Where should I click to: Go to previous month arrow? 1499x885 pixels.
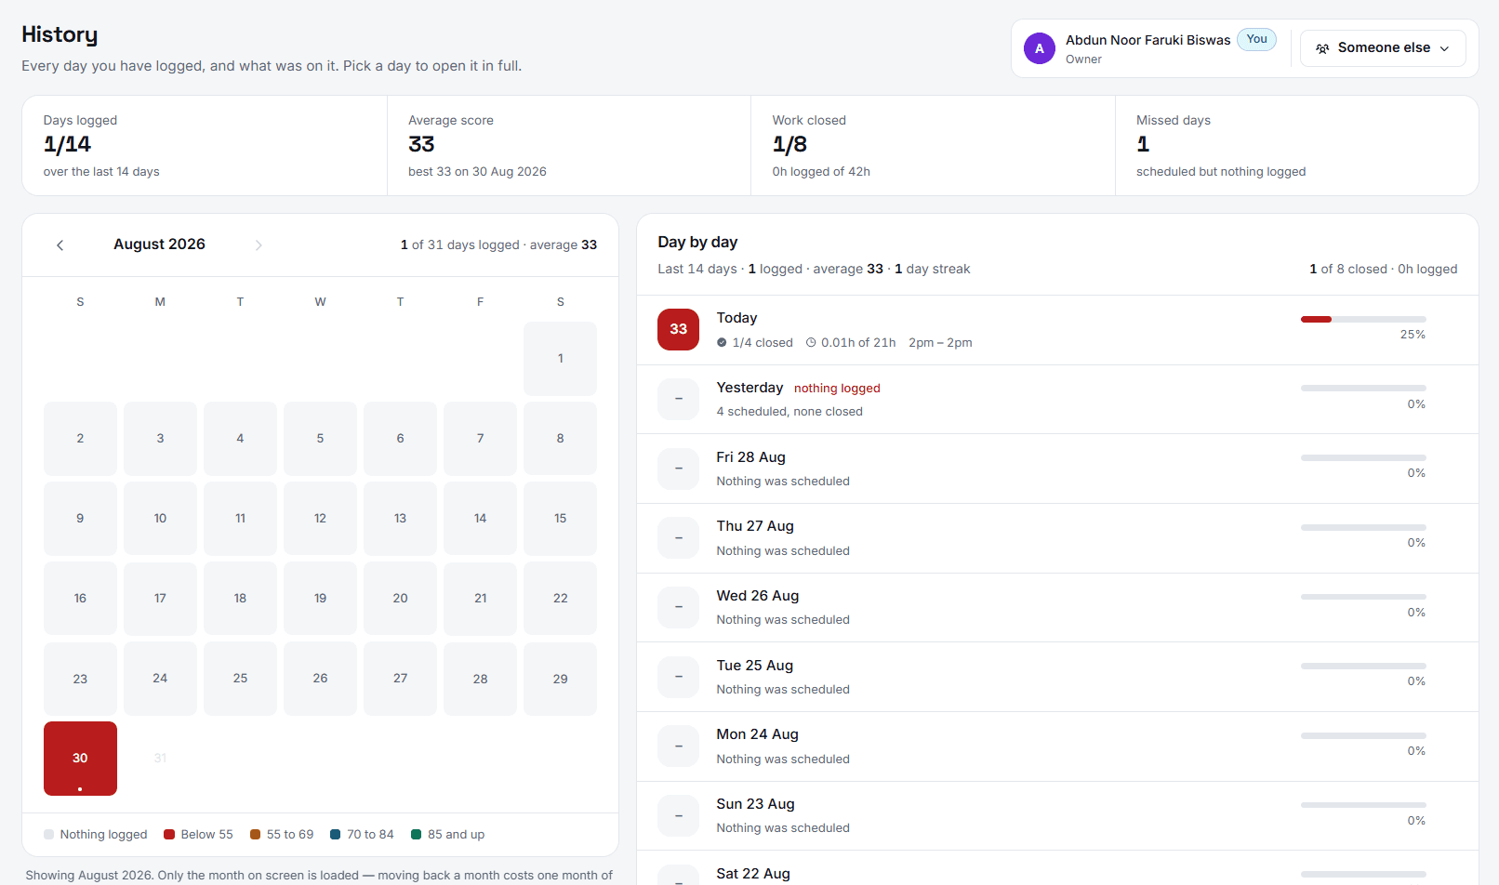pyautogui.click(x=60, y=245)
